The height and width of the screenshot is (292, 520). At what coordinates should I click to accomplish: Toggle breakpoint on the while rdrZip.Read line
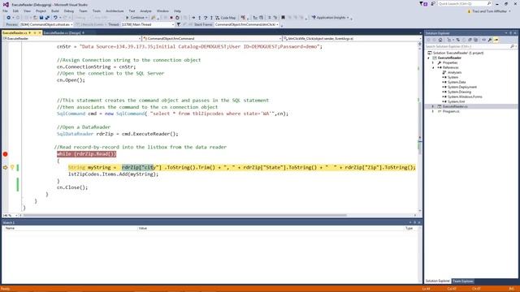tap(6, 154)
